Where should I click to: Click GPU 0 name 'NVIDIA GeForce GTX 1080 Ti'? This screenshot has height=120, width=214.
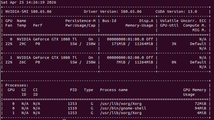tap(47, 39)
